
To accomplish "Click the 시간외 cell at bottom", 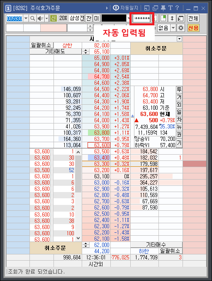I will click(96, 264).
